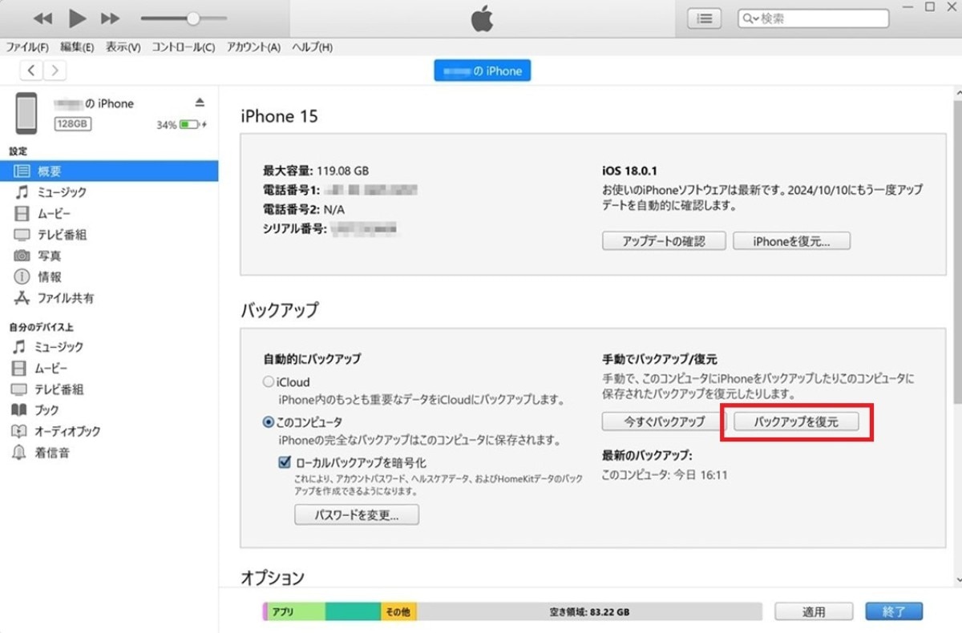Click the バックアップを復元 button
962x633 pixels.
point(796,421)
